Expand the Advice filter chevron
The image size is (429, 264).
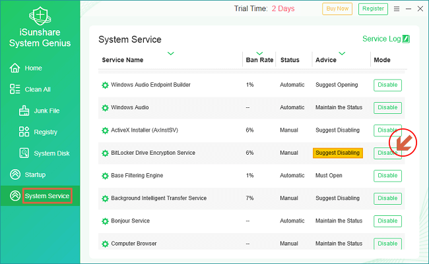tap(342, 53)
